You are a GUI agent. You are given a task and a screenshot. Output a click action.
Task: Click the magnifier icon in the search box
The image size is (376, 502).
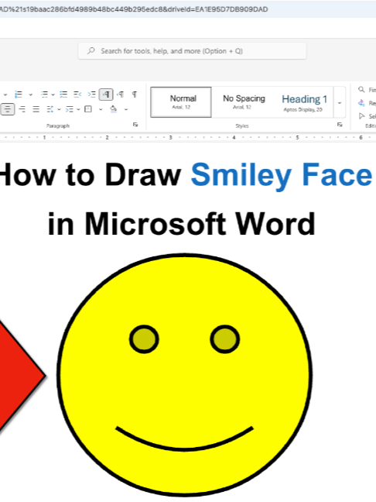pyautogui.click(x=91, y=50)
